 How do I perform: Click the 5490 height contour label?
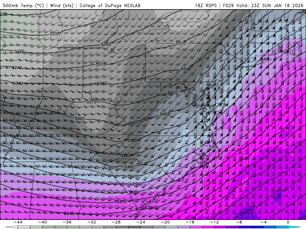[130, 166]
